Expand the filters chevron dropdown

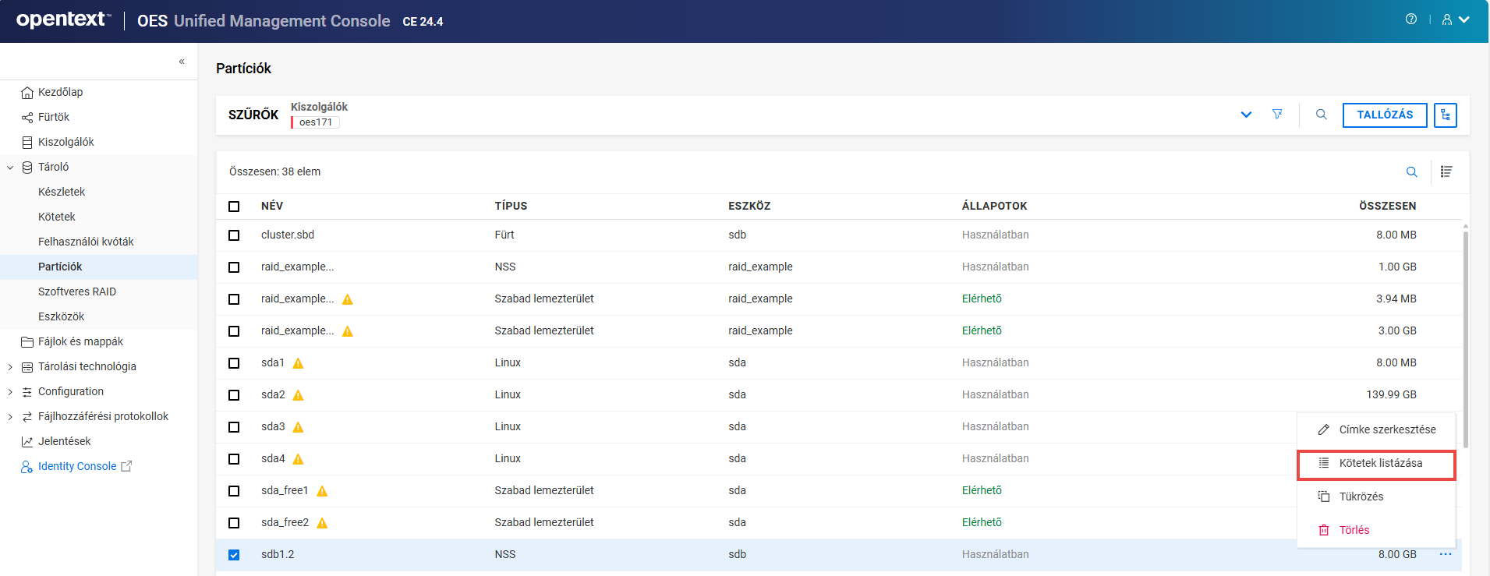(1246, 115)
